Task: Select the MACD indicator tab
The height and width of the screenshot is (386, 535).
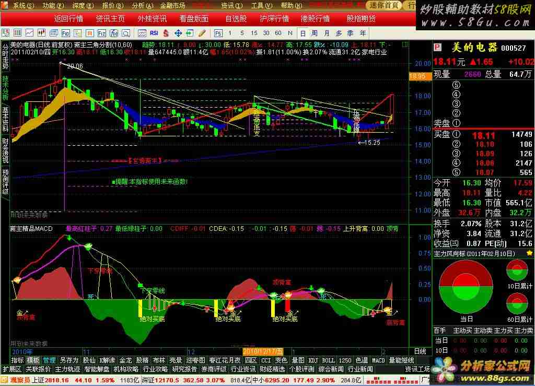Action: pos(378,360)
